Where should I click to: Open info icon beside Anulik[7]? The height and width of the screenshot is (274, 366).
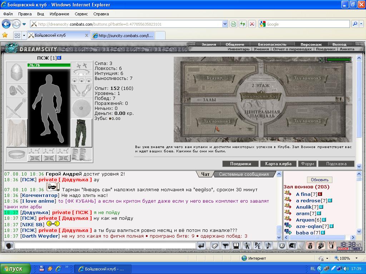click(x=321, y=207)
